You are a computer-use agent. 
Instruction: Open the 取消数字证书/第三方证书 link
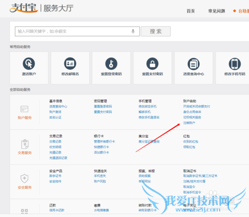[x=200, y=176]
